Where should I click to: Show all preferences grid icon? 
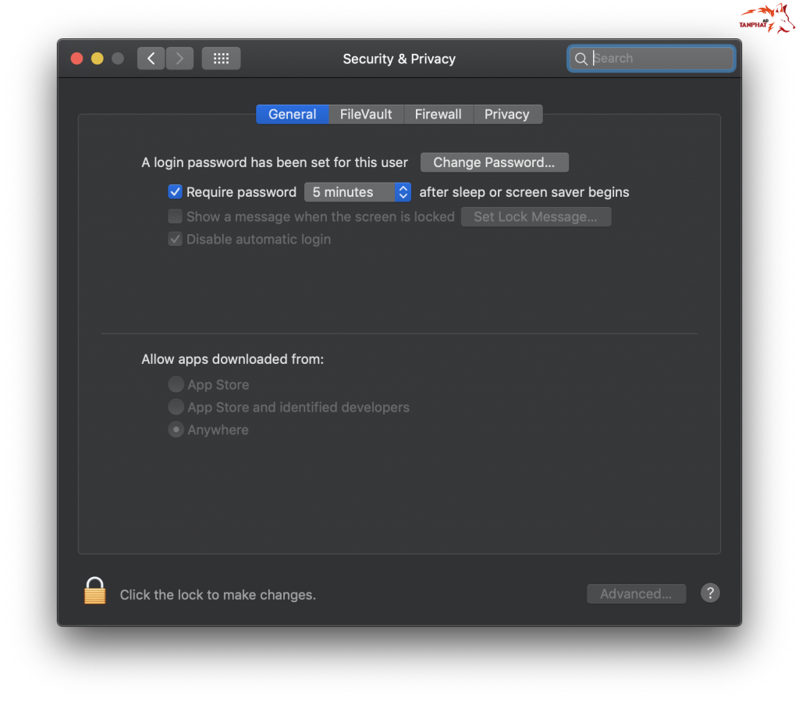[x=221, y=59]
